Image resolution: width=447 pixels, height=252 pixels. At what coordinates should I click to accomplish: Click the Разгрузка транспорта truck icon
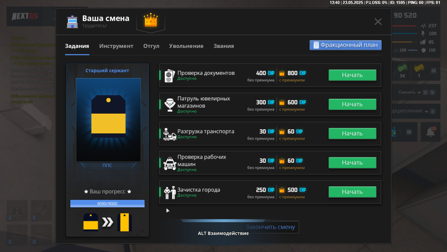pyautogui.click(x=170, y=134)
